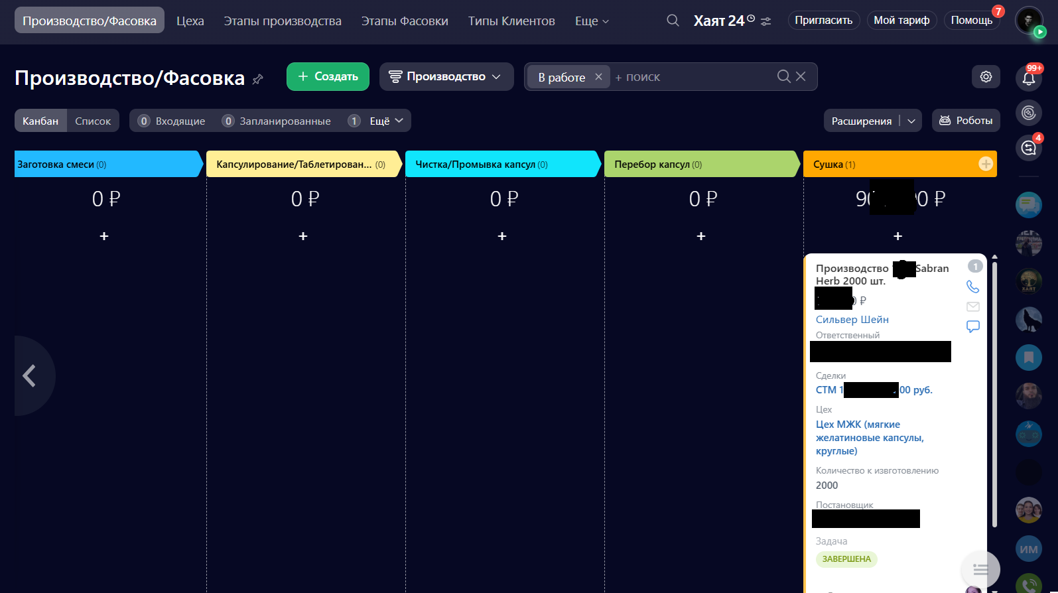Add stage with plus on Сушка column

point(986,164)
